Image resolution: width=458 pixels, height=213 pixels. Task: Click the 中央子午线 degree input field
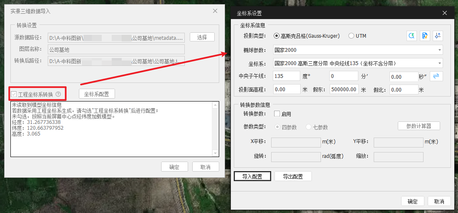click(x=287, y=77)
